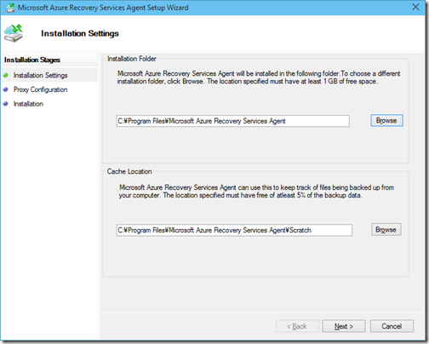This screenshot has width=429, height=344.
Task: Select the Installation stage
Action: (x=28, y=104)
